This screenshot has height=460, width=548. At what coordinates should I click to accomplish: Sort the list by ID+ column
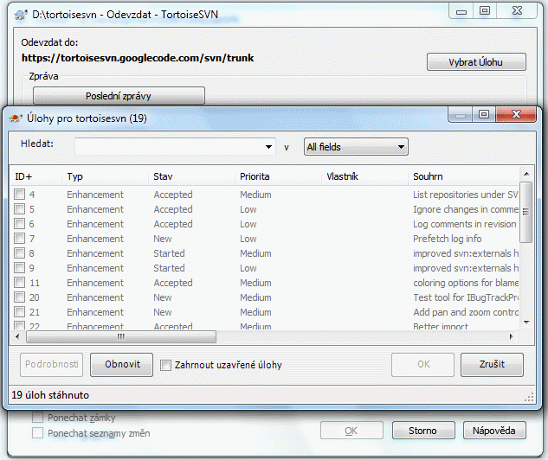35,176
